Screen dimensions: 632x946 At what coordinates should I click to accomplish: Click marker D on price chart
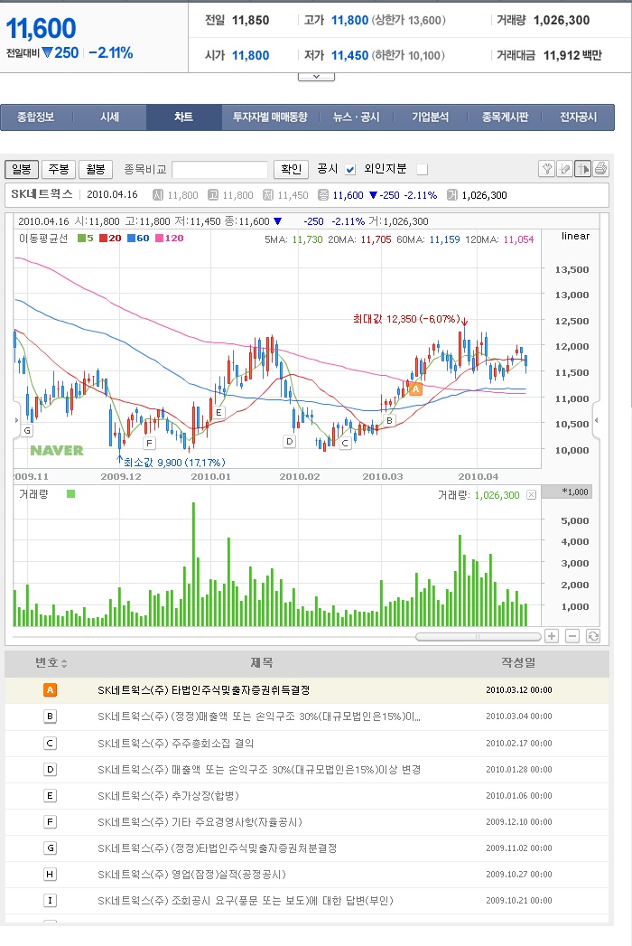(x=290, y=441)
